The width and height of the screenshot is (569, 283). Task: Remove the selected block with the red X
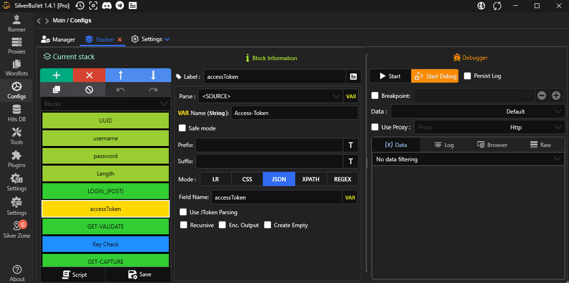(89, 75)
